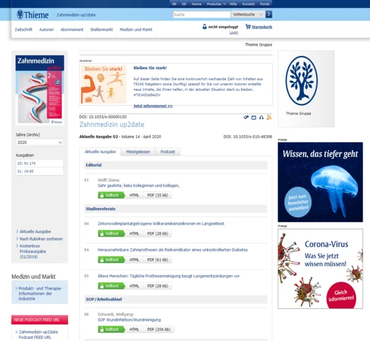Click the podcast headphones icon
The height and width of the screenshot is (341, 370).
(x=261, y=117)
